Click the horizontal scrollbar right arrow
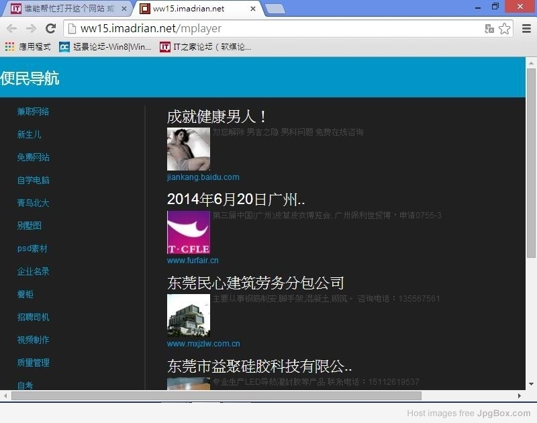The width and height of the screenshot is (537, 423). (519, 396)
